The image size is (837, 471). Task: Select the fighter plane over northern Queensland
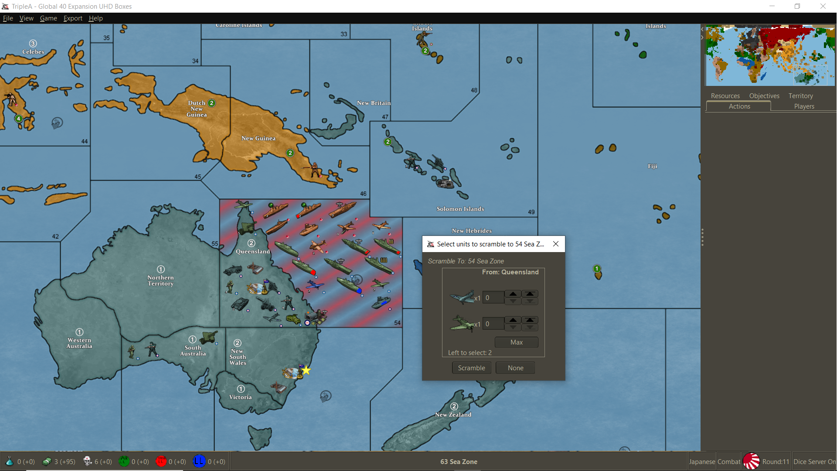pyautogui.click(x=243, y=205)
